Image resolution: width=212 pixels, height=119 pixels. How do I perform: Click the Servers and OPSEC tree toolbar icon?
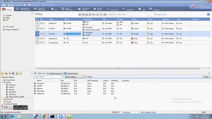pos(13,73)
